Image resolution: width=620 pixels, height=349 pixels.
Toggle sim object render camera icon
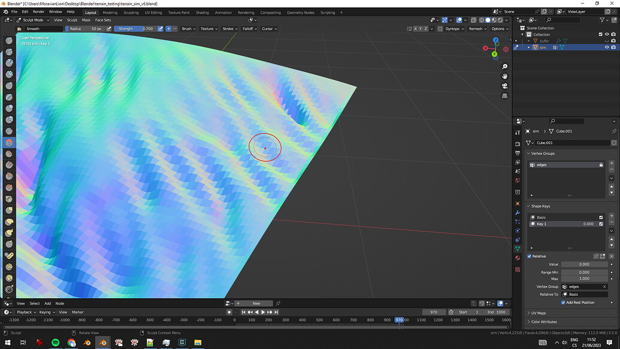pos(613,47)
